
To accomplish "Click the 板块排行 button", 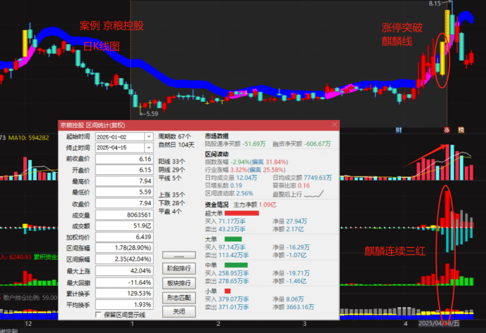I will coord(180,282).
